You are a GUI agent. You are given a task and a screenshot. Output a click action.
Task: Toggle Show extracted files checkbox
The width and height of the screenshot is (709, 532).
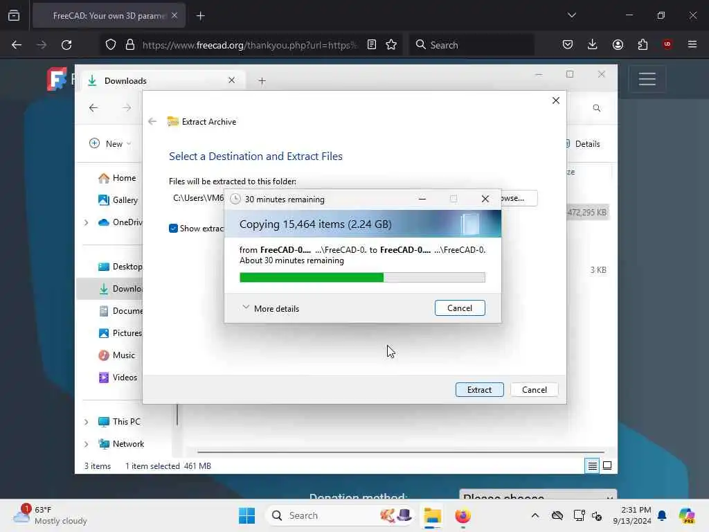(x=173, y=228)
